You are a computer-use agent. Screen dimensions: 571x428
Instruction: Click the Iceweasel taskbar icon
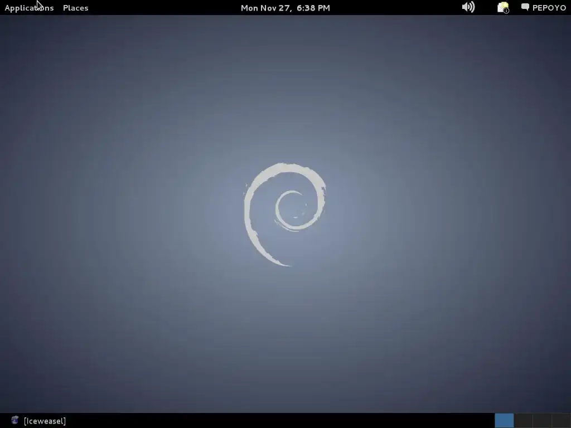click(x=15, y=420)
